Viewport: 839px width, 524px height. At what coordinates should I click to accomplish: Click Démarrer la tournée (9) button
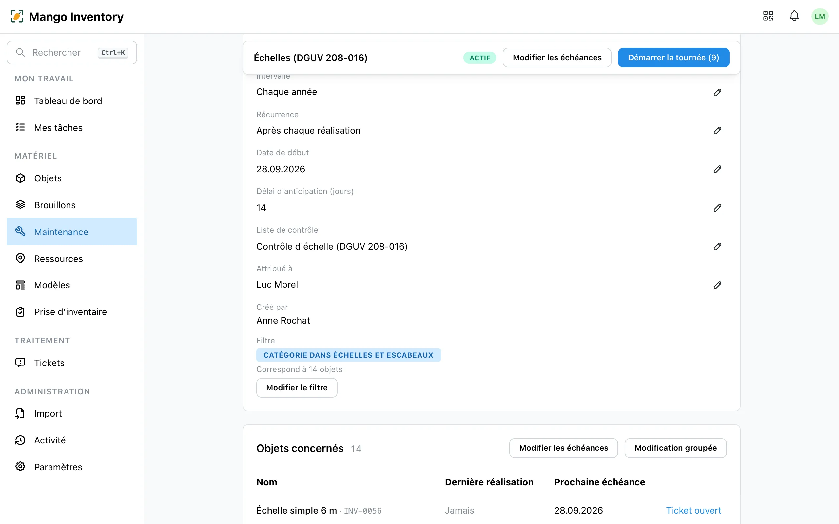click(x=673, y=58)
